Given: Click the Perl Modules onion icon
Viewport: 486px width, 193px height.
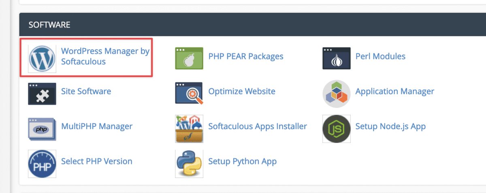Looking at the screenshot, I should pyautogui.click(x=336, y=59).
